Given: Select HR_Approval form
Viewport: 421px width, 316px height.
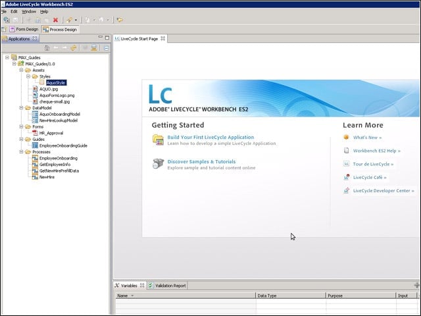Looking at the screenshot, I should coord(51,133).
